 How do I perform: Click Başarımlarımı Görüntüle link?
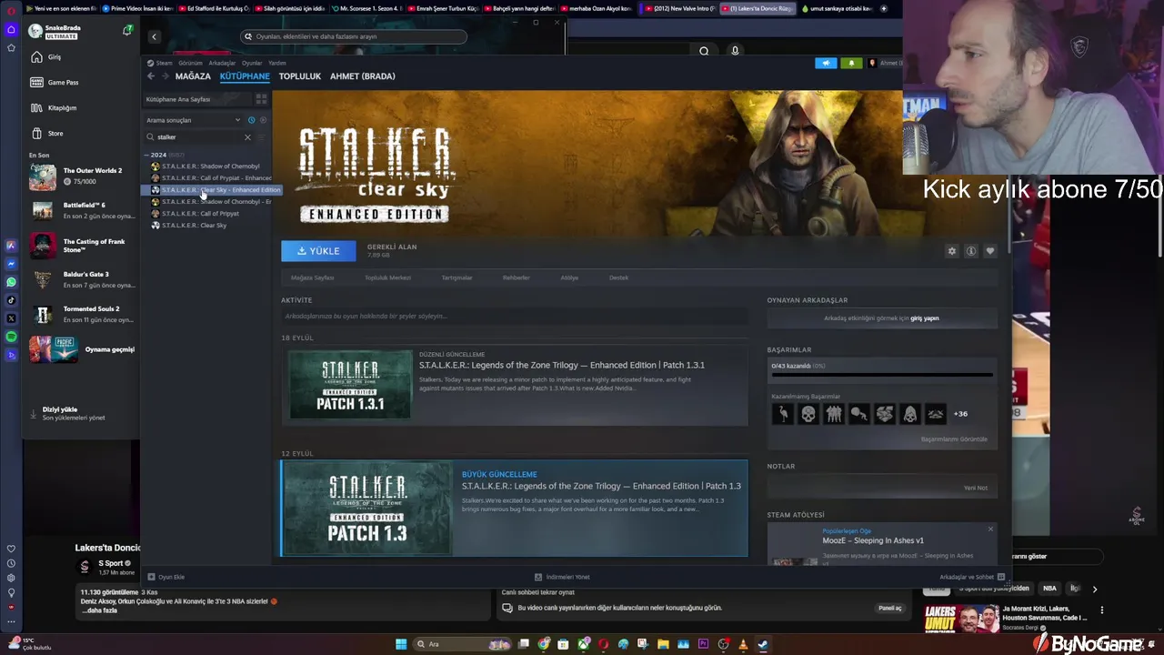[x=954, y=439]
